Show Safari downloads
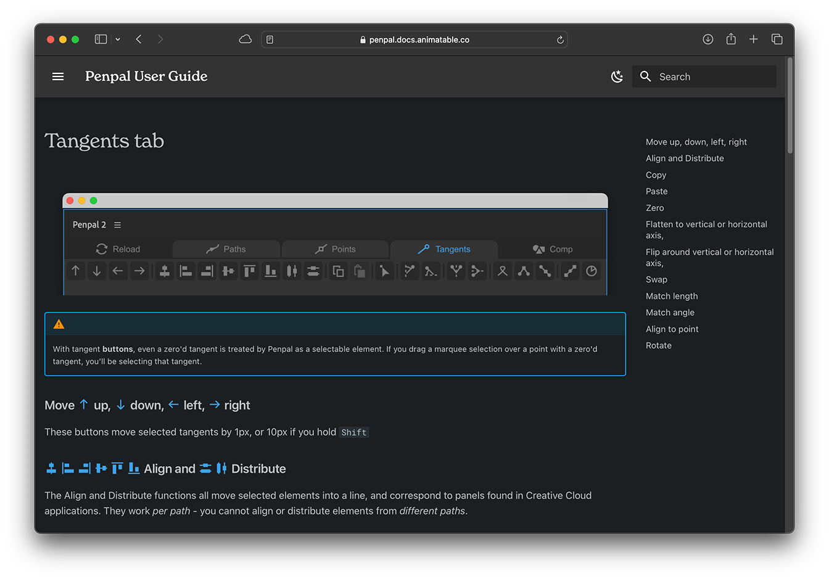The image size is (829, 579). (708, 39)
